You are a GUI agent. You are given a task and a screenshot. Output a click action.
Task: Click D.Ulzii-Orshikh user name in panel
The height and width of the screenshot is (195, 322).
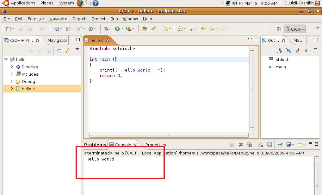299,3
